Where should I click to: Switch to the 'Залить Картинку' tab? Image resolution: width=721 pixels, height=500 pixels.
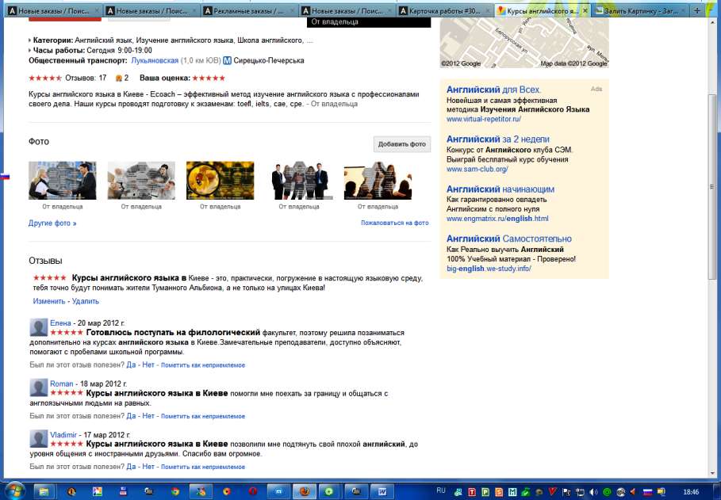pyautogui.click(x=641, y=10)
